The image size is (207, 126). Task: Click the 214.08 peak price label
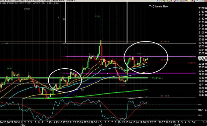tap(97, 16)
